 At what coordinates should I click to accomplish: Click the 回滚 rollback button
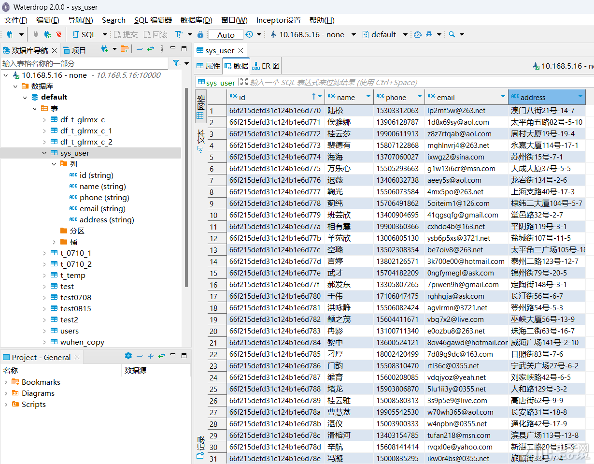coord(155,34)
